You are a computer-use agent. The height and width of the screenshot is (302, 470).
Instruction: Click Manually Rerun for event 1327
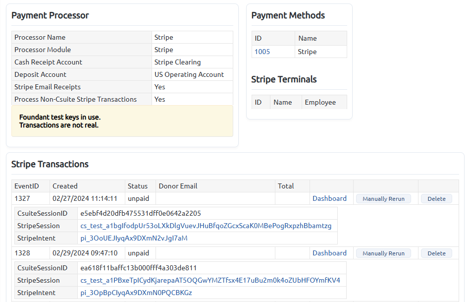[383, 199]
